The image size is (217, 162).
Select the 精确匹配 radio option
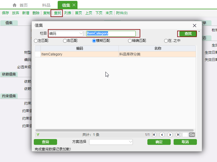click(130, 41)
